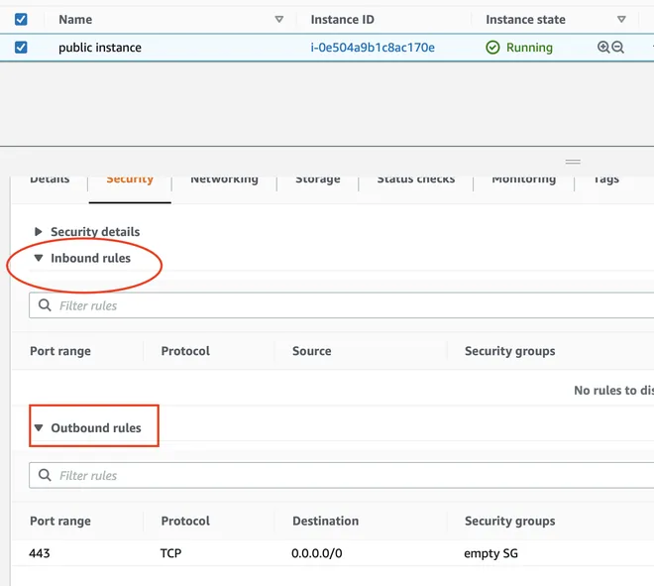Click the Instance state column header text

(x=525, y=19)
